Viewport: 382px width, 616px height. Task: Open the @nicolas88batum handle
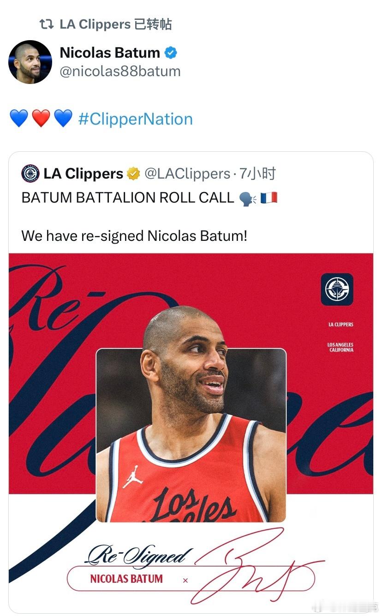[120, 72]
